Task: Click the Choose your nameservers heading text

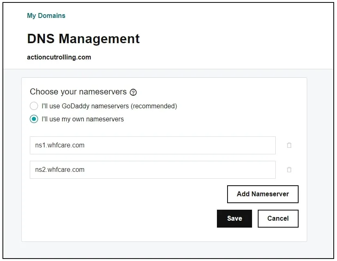Action: coord(78,92)
